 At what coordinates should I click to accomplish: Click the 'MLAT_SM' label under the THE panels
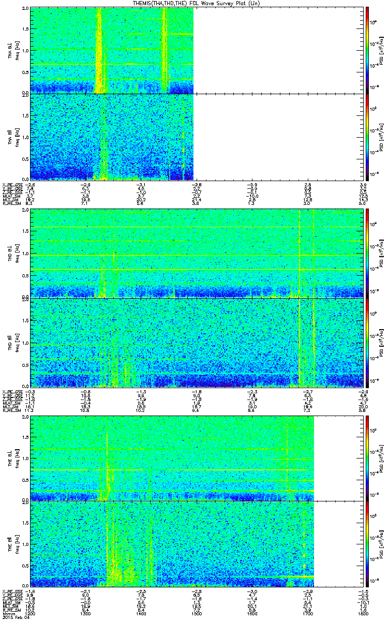click(x=11, y=603)
